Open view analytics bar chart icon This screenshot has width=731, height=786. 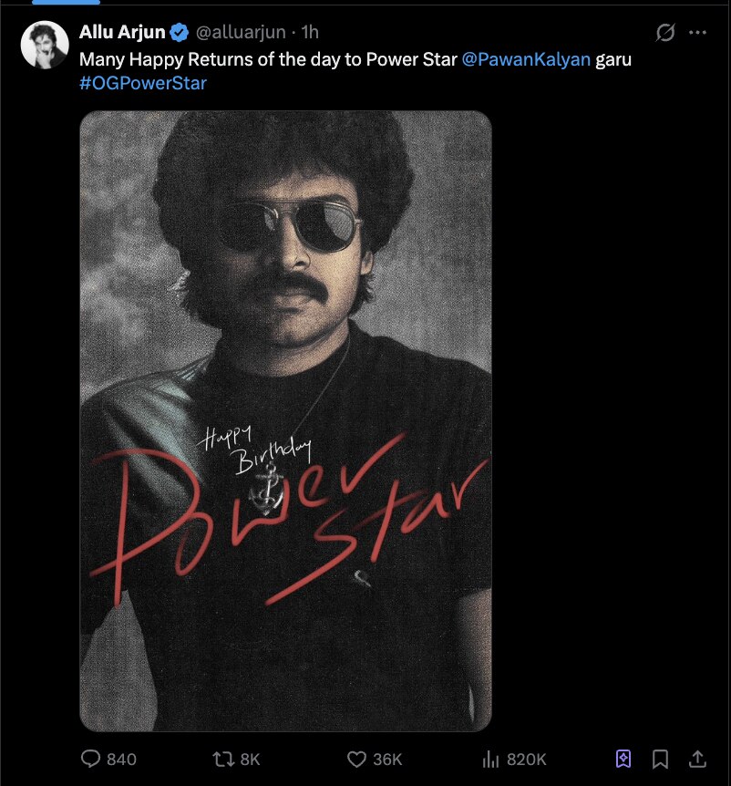(x=490, y=759)
